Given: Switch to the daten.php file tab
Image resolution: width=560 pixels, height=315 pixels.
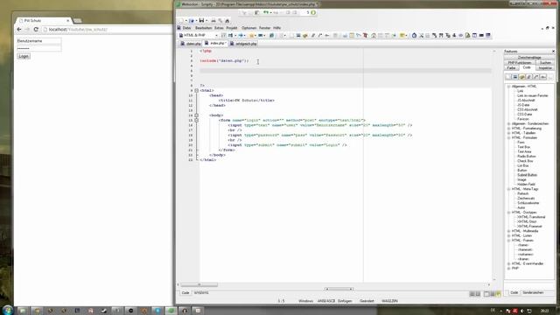Looking at the screenshot, I should (191, 44).
